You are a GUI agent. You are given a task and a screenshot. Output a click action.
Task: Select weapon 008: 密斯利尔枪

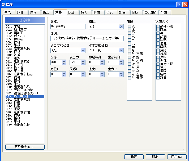pos(25,49)
